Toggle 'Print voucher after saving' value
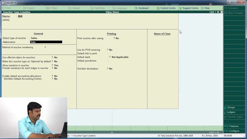 (117, 38)
